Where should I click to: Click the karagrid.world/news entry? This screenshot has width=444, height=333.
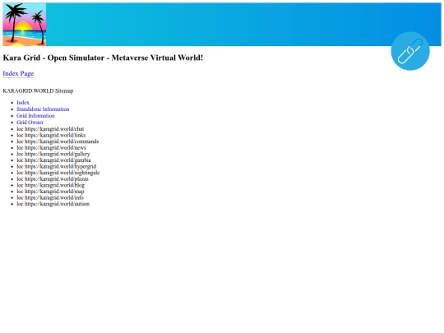(51, 147)
